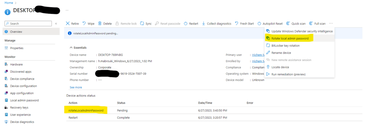Click the Restart power icon
The width and height of the screenshot is (368, 126).
click(185, 24)
